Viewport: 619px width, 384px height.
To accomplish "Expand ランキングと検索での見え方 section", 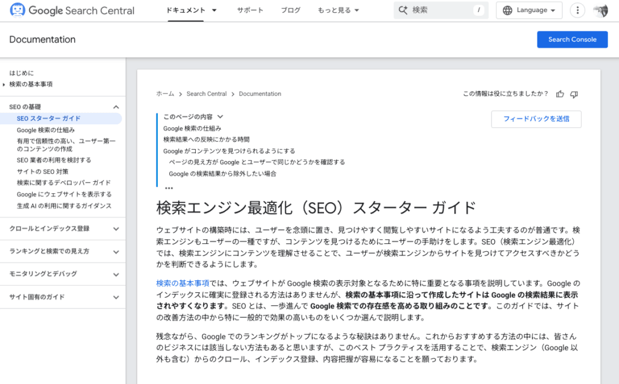I will tap(116, 252).
